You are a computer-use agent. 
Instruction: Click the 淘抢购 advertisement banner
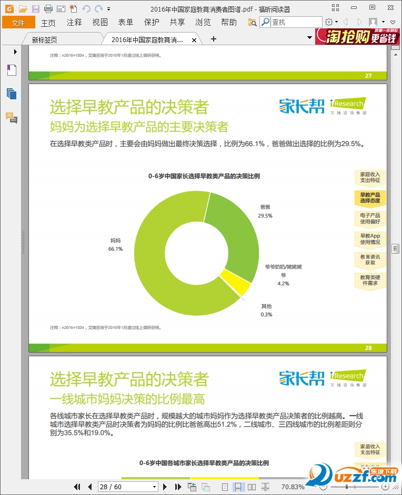click(357, 36)
